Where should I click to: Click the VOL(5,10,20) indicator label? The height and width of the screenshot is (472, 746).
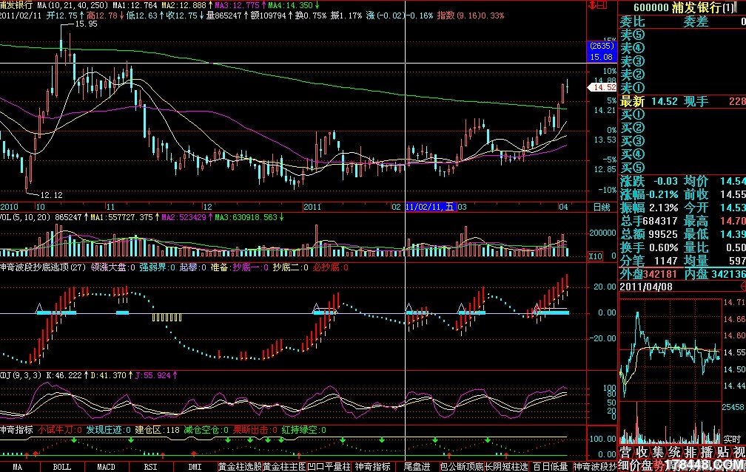25,217
